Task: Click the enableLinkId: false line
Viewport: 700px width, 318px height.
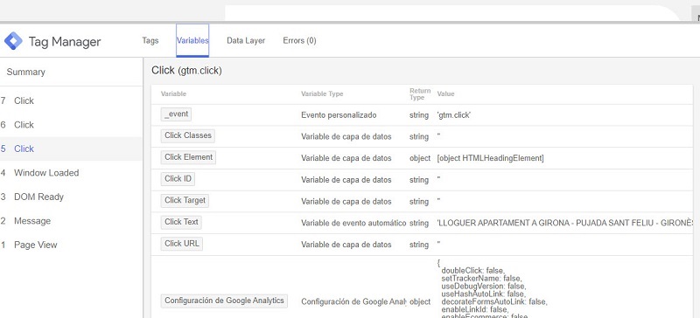Action: tap(474, 309)
